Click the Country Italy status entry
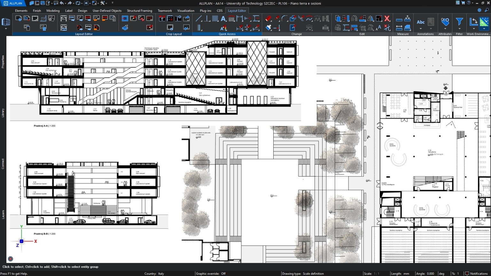 click(154, 273)
